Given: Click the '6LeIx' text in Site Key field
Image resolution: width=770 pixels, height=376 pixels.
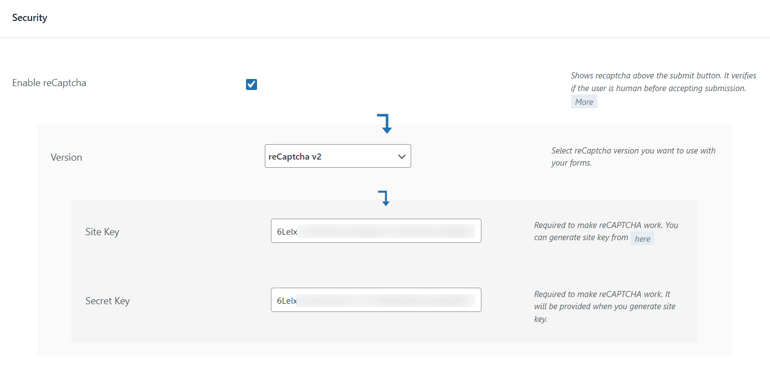Looking at the screenshot, I should 287,232.
